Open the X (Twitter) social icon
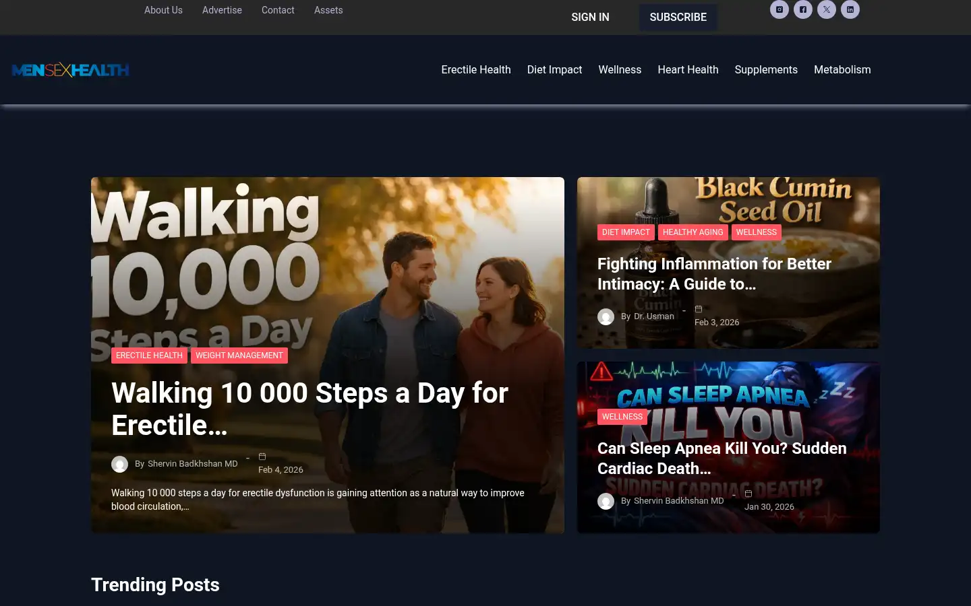The image size is (971, 606). (827, 9)
